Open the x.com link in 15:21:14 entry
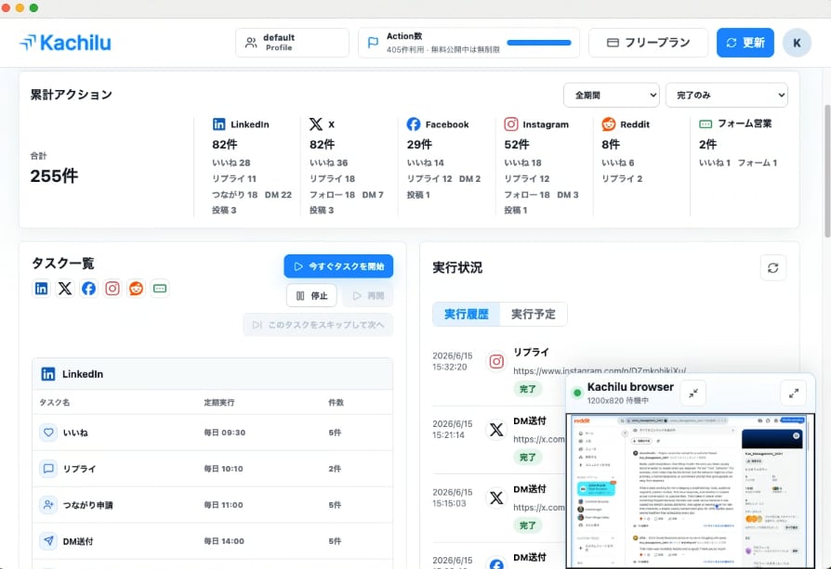The height and width of the screenshot is (569, 831). point(539,439)
